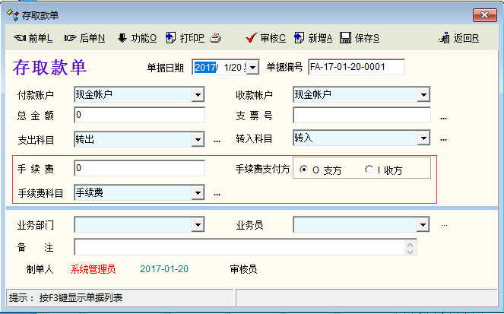Open the 业务部门 department dropdown
This screenshot has height=314, width=504.
[x=198, y=225]
